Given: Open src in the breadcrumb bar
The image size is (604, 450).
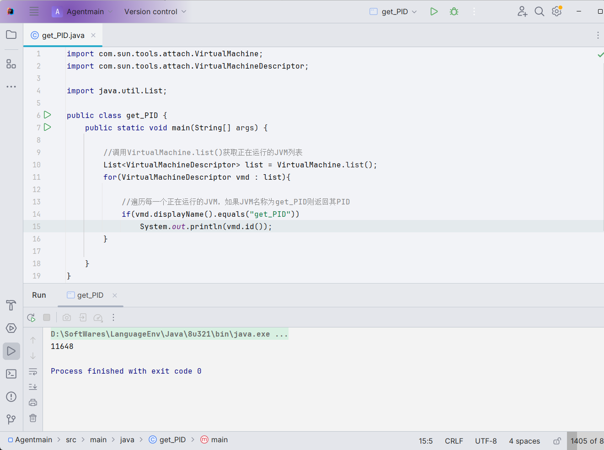Looking at the screenshot, I should (71, 439).
